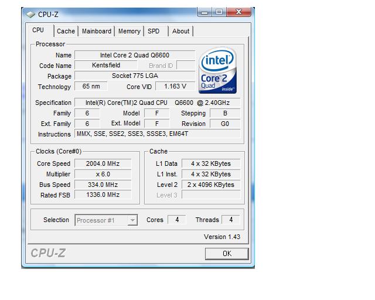Click the Bus Speed value 334.0 MHz
375x300 pixels.
coord(103,185)
